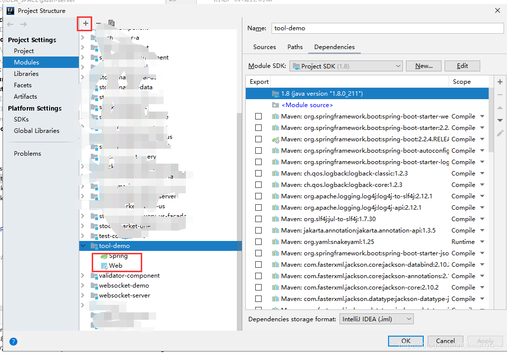Click the jul-to-slf4j library icon

276,219
